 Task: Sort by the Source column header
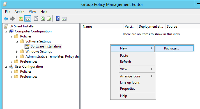coord(183,27)
